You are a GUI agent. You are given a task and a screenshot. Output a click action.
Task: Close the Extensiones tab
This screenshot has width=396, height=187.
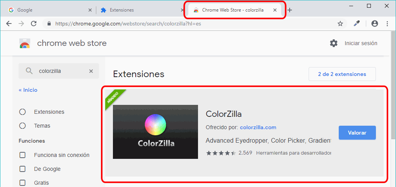pos(183,10)
